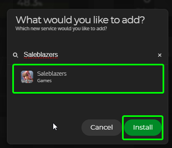Click the Games category label
This screenshot has height=148, width=172.
(x=44, y=81)
